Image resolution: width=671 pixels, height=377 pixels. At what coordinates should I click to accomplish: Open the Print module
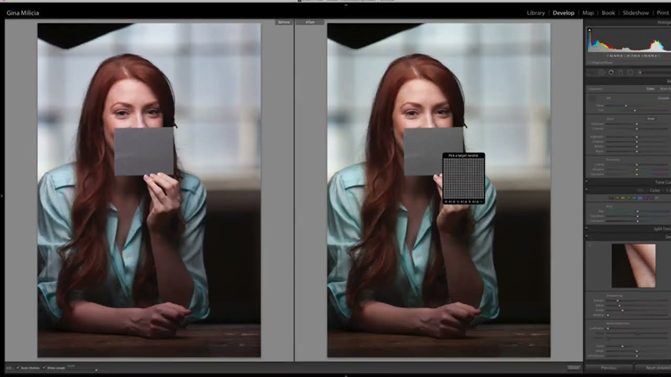pos(663,13)
